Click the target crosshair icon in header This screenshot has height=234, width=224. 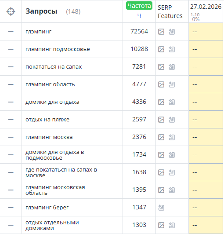[11, 11]
